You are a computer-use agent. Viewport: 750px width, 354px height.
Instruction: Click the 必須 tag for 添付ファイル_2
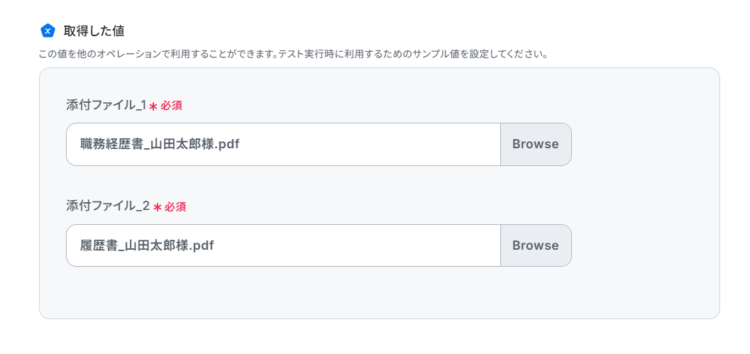(x=175, y=207)
